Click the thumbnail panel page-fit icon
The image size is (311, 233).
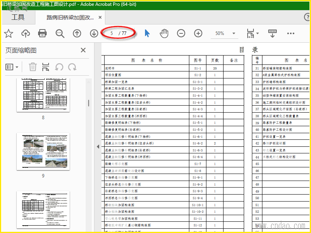(45, 67)
